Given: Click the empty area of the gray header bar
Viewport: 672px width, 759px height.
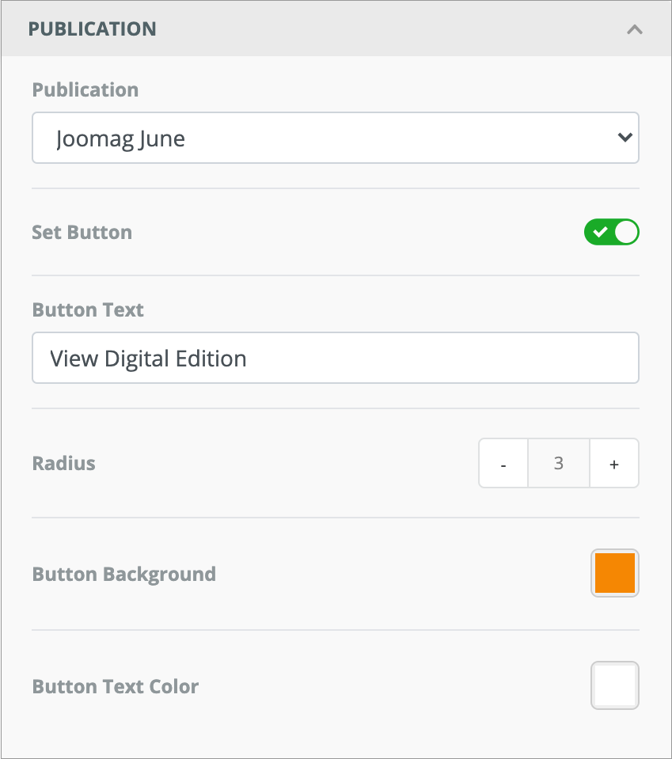Looking at the screenshot, I should (x=380, y=29).
